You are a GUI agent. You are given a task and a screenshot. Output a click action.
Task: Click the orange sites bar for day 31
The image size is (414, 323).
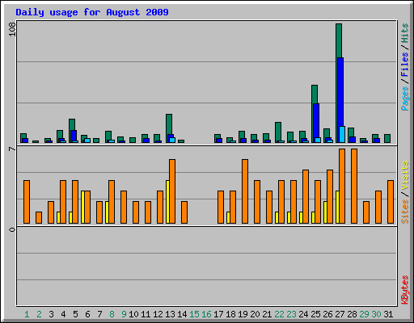(391, 202)
